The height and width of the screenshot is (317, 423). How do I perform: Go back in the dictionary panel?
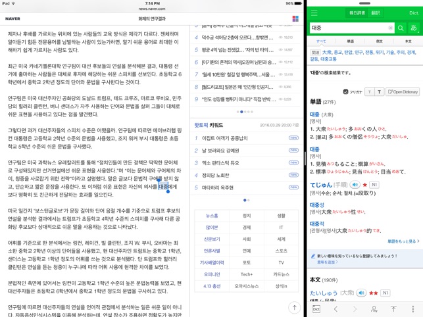tap(336, 309)
